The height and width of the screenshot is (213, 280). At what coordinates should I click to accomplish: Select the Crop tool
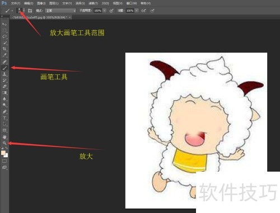pyautogui.click(x=4, y=49)
